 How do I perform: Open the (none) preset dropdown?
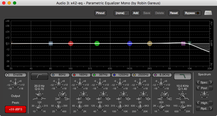(122, 13)
